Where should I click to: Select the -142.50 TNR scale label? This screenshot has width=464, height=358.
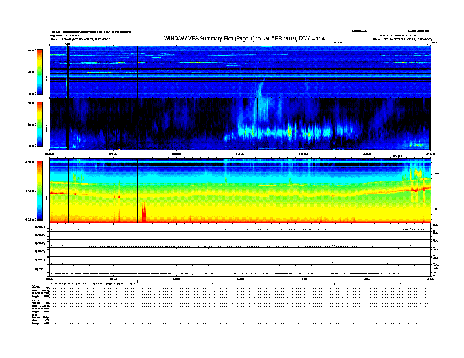[x=30, y=191]
